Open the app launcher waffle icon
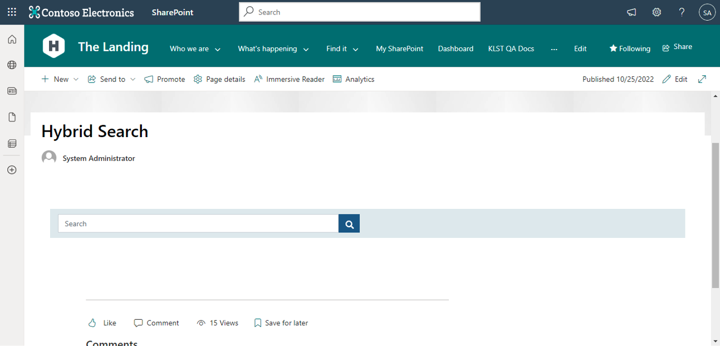 (x=12, y=12)
